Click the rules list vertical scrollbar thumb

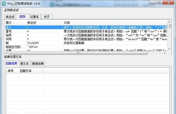[169, 26]
